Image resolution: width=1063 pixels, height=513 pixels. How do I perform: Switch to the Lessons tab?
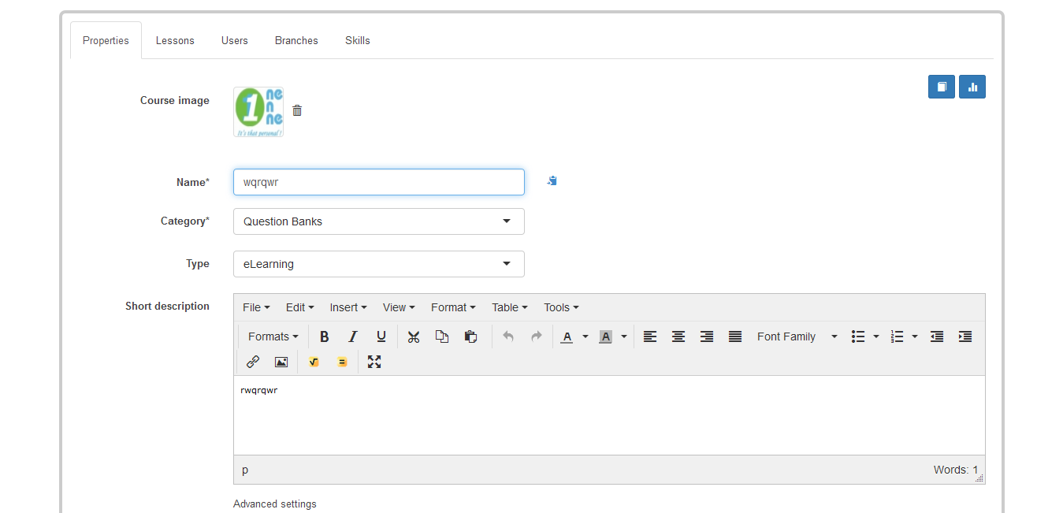175,40
